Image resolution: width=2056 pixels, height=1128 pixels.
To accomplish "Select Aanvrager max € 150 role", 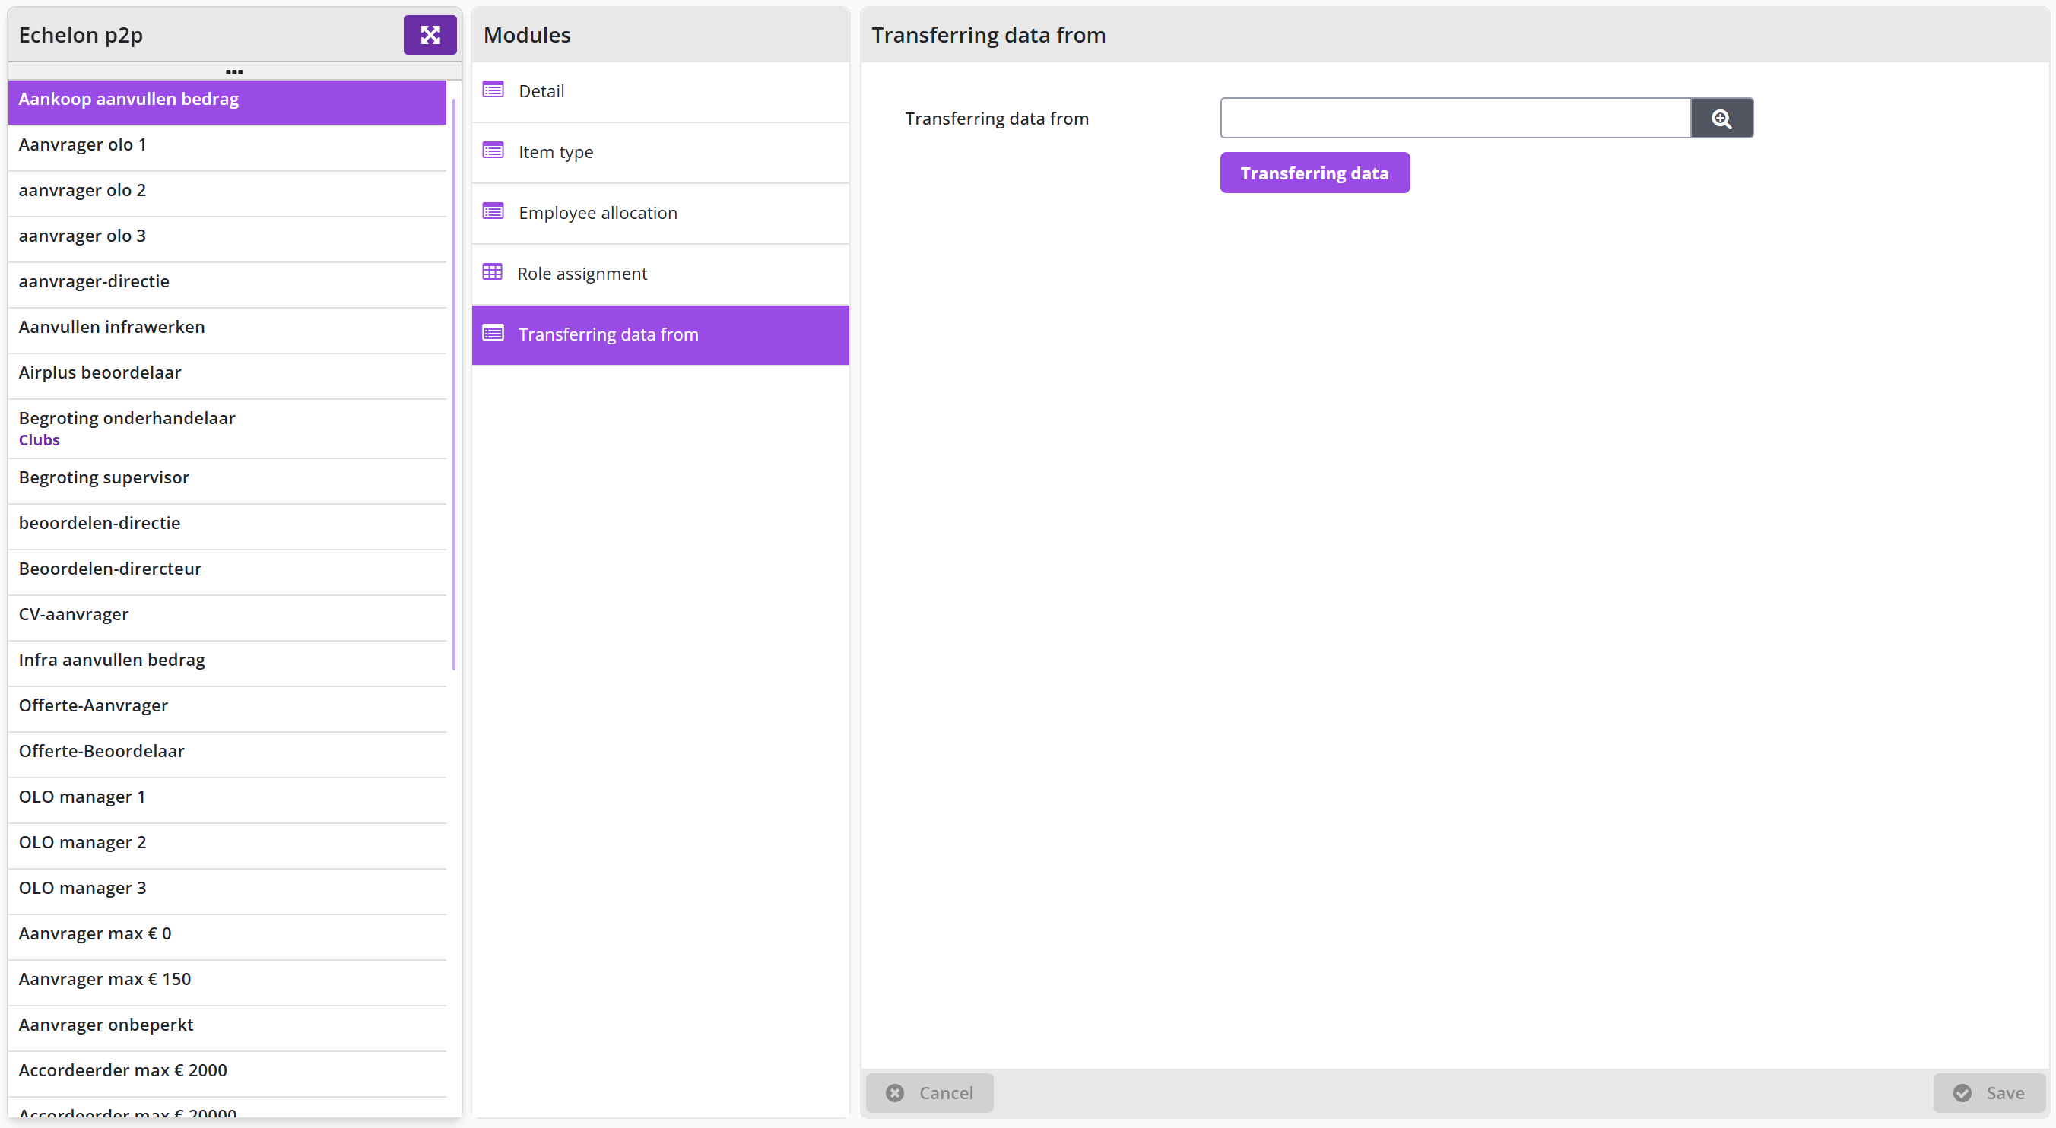I will coord(227,979).
